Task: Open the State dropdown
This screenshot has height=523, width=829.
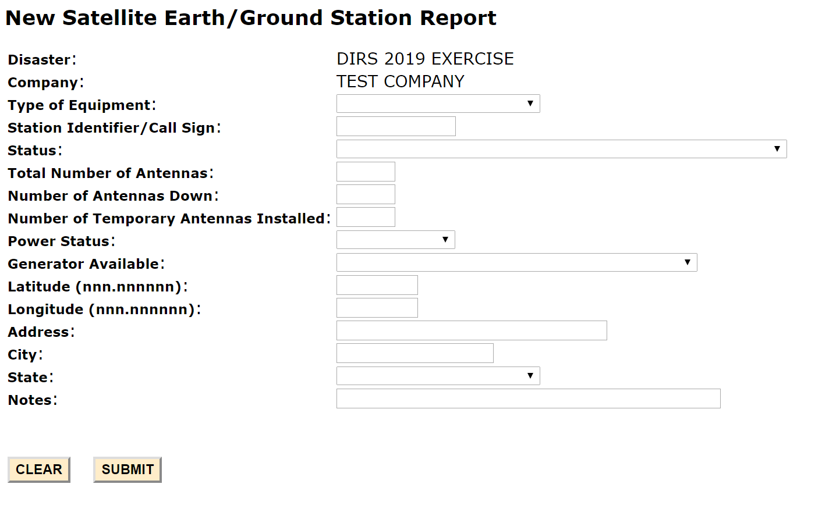Action: (x=438, y=376)
